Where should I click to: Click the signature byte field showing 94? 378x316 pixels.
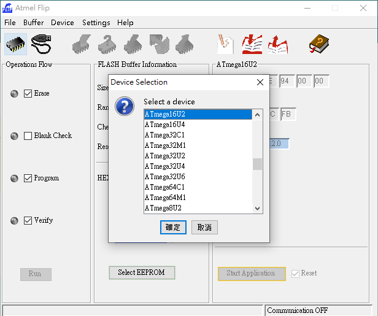[287, 81]
